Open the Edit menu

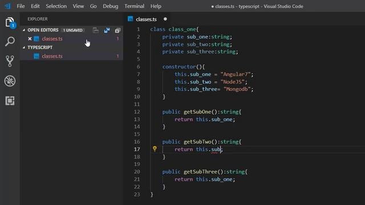pyautogui.click(x=35, y=6)
